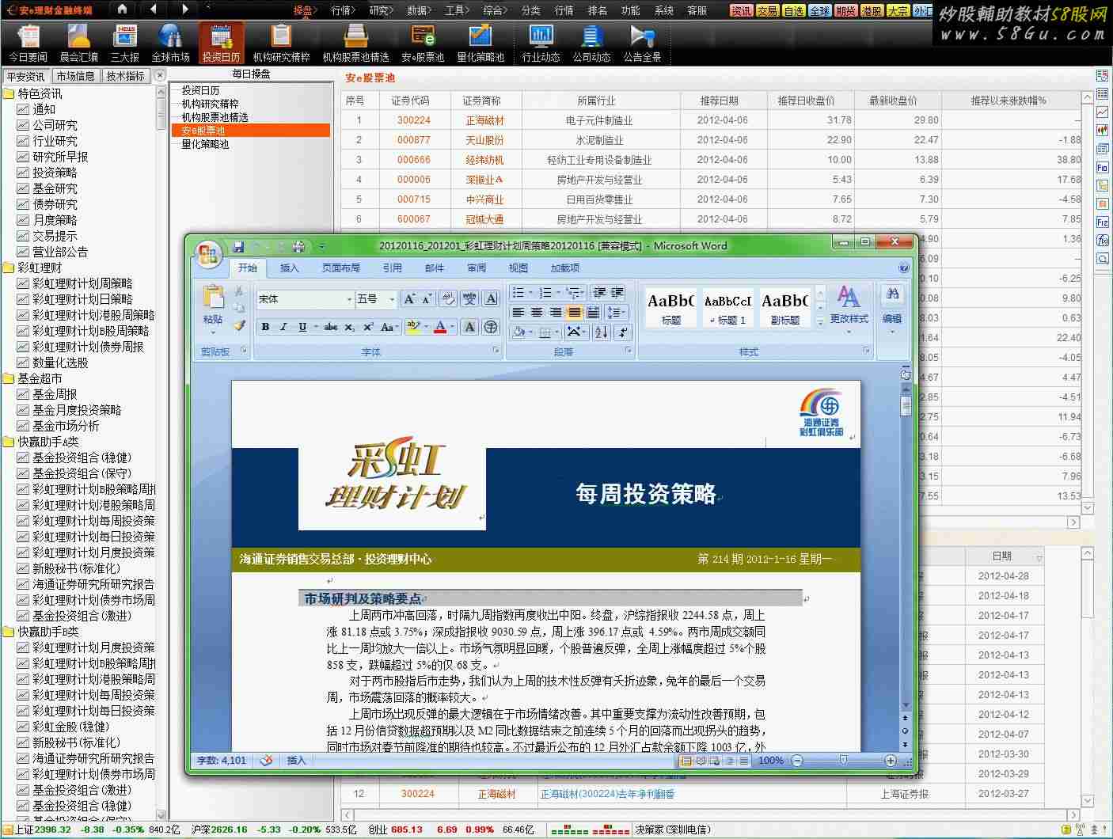Open 晨会汇编 toolbar icon
The height and width of the screenshot is (839, 1113).
(79, 43)
